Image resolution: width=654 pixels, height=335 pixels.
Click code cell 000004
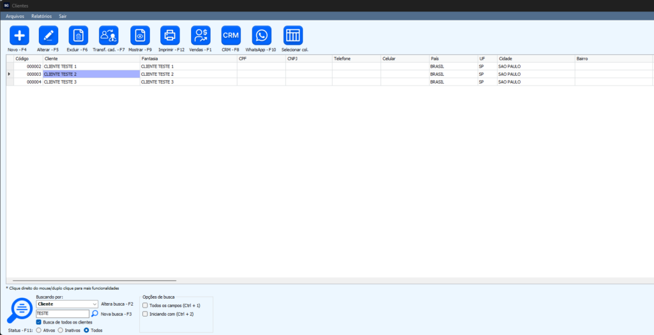pyautogui.click(x=28, y=82)
